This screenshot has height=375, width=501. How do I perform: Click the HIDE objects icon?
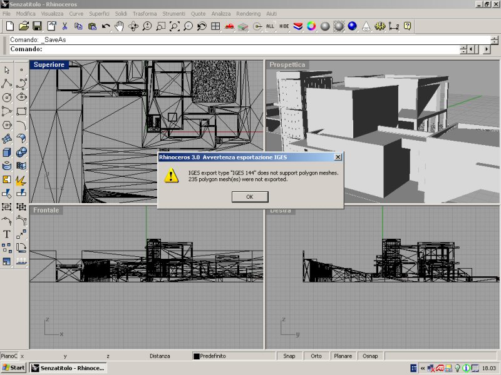[284, 26]
